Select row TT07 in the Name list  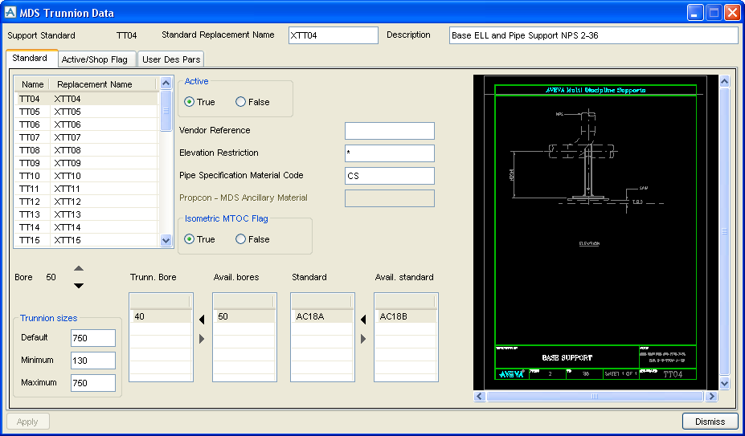click(87, 137)
